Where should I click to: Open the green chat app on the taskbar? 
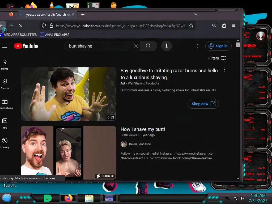point(48,198)
